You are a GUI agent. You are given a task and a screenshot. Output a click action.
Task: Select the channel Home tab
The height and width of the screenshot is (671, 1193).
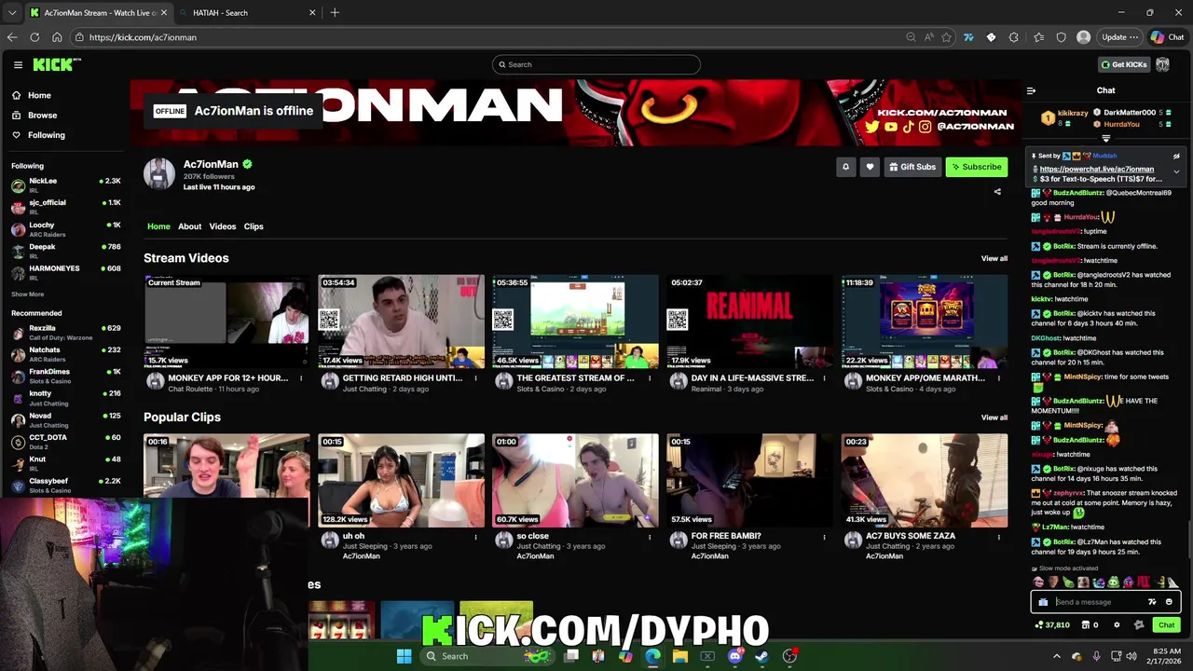pyautogui.click(x=158, y=226)
